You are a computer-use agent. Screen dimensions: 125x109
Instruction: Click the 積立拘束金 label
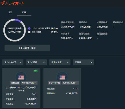pos(118,22)
